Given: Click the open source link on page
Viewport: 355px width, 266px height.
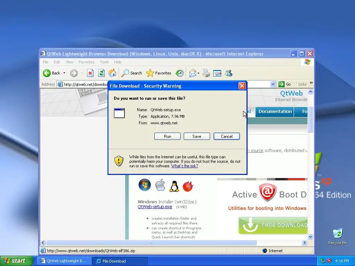Looking at the screenshot, I should click(256, 151).
